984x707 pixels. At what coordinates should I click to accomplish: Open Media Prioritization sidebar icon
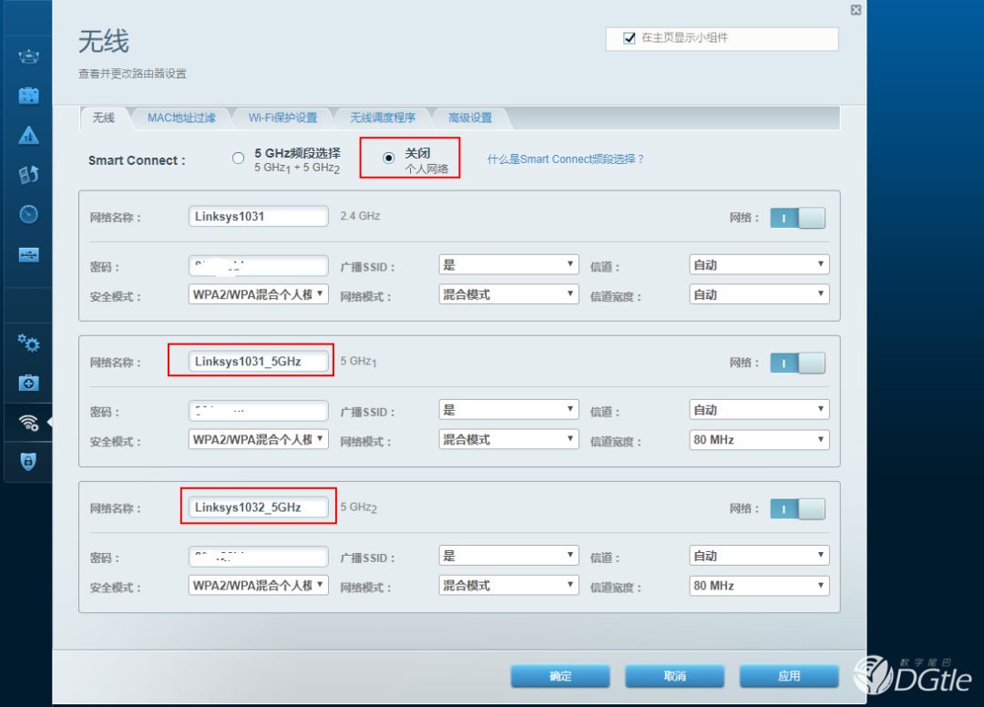pyautogui.click(x=29, y=174)
